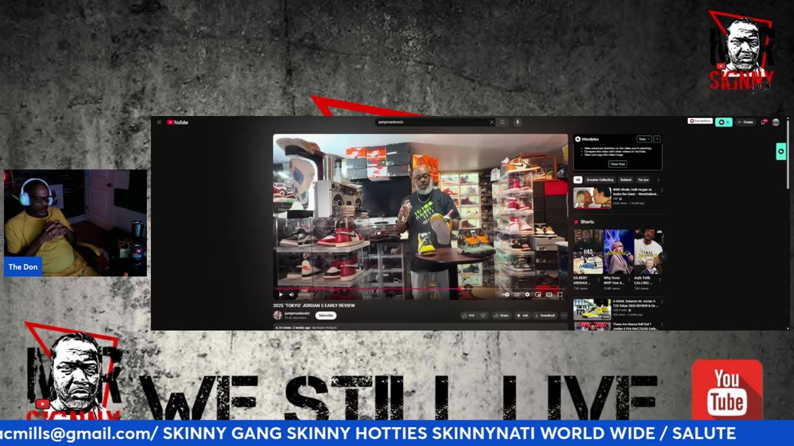The height and width of the screenshot is (446, 794).
Task: Enter fullscreen with the player icon
Action: (x=560, y=295)
